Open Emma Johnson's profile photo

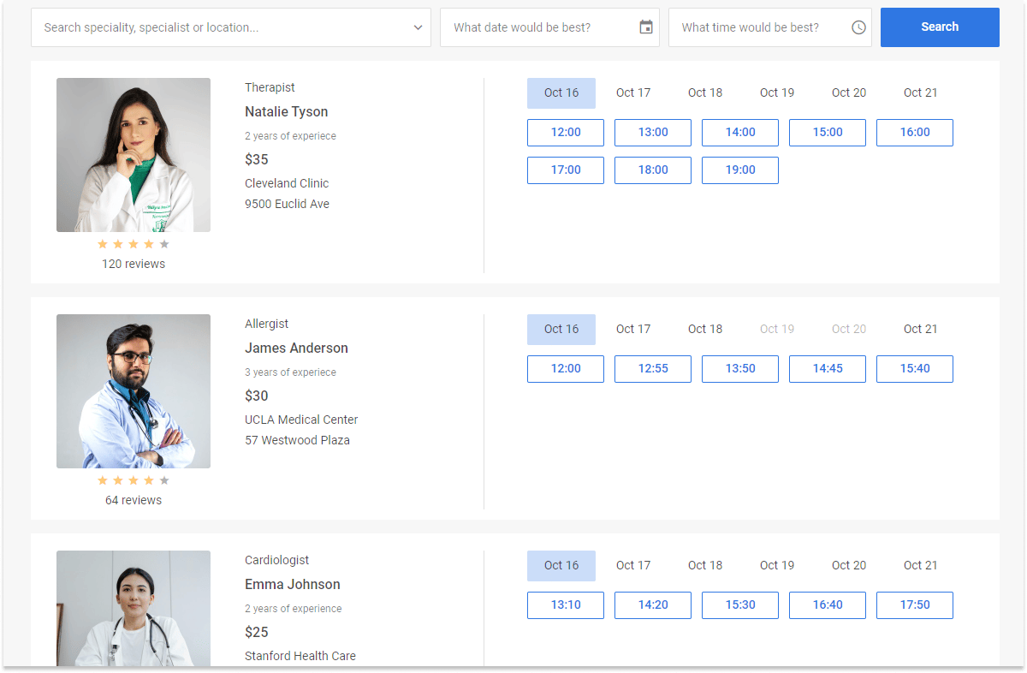pyautogui.click(x=134, y=608)
